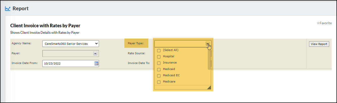The image size is (337, 103).
Task: Click 'Client Invoice with Rates by Payer' heading
Action: pos(45,26)
